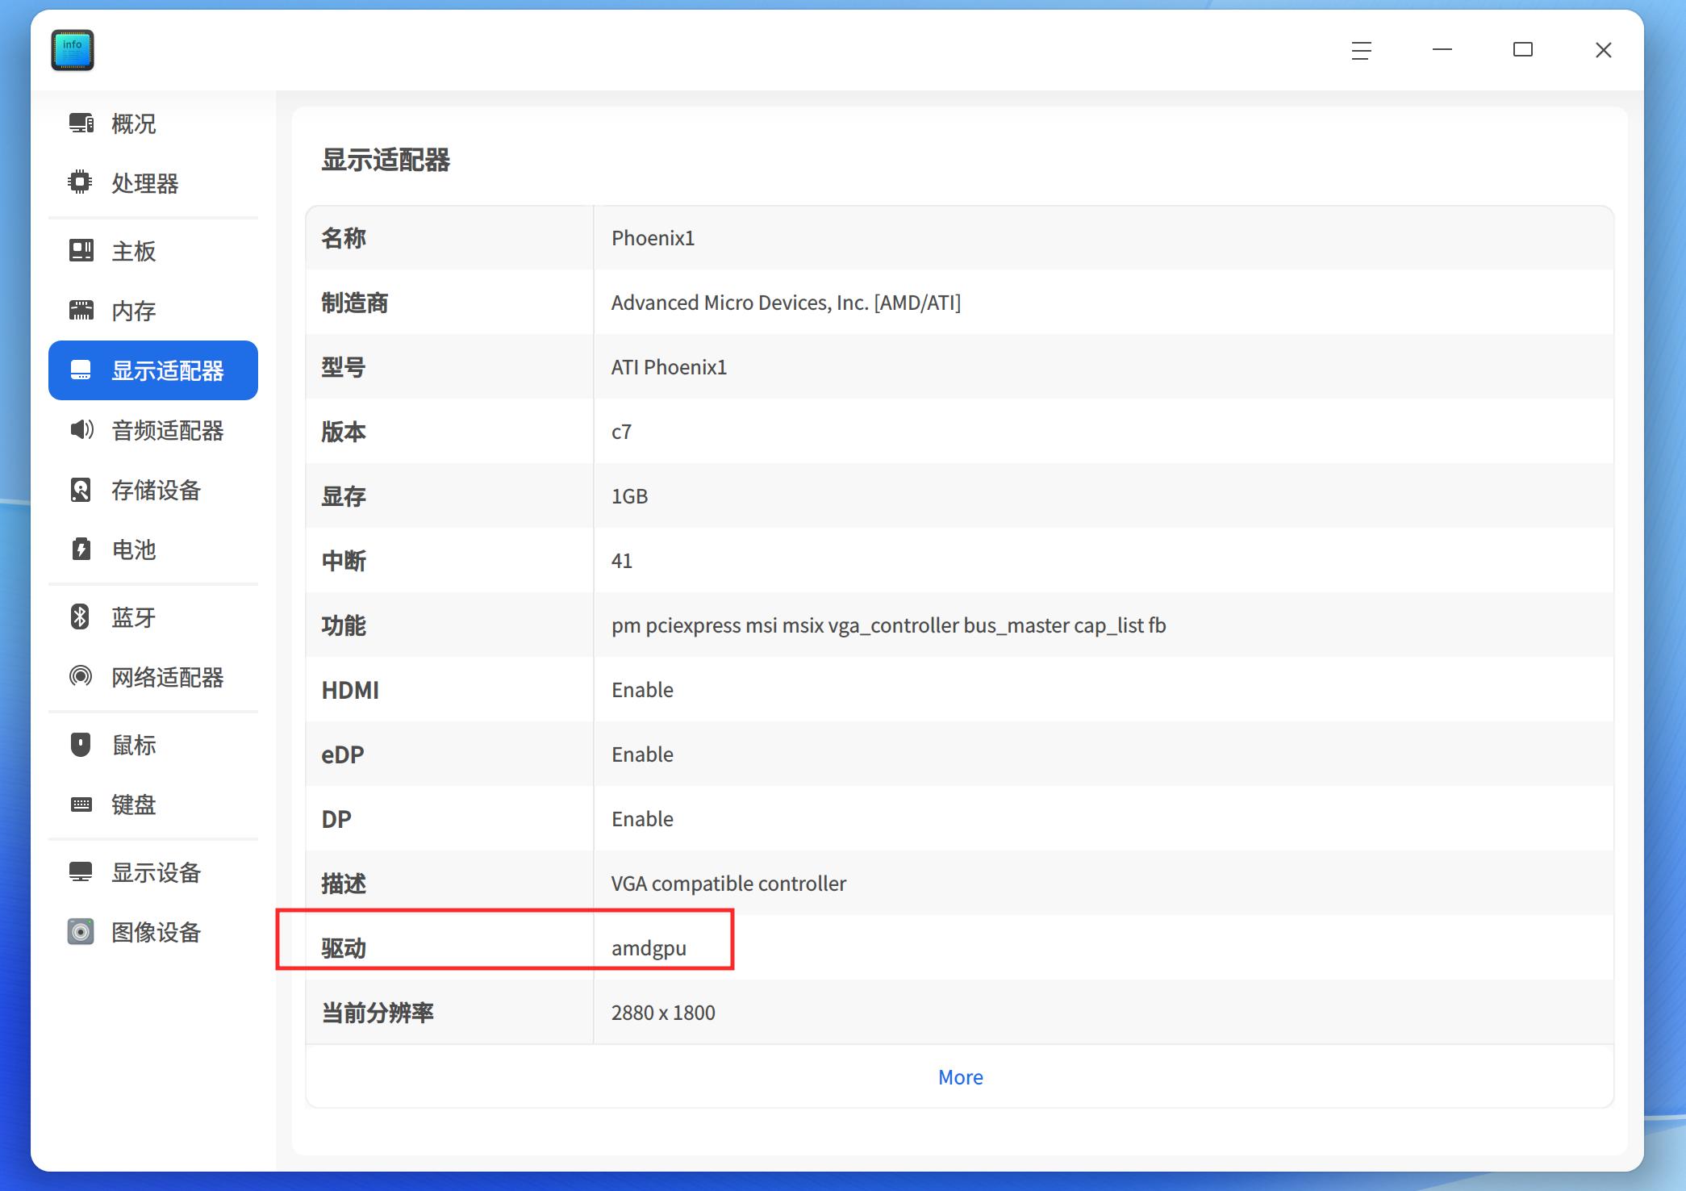This screenshot has height=1191, width=1686.
Task: Select the video memory value 1GB
Action: click(x=629, y=496)
